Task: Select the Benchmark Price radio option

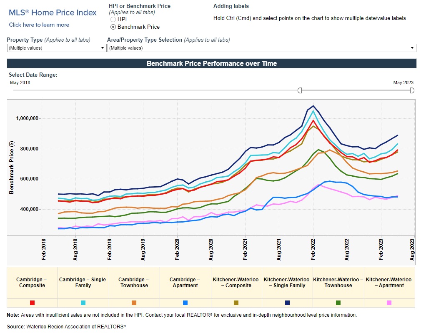Action: (113, 27)
